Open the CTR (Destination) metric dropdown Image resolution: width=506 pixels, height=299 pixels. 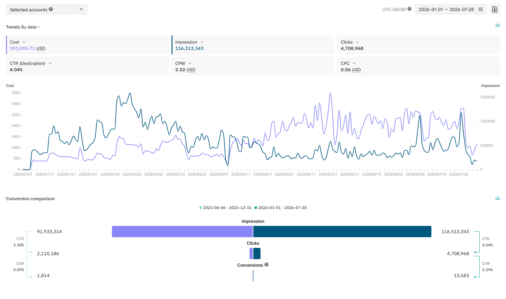point(50,63)
